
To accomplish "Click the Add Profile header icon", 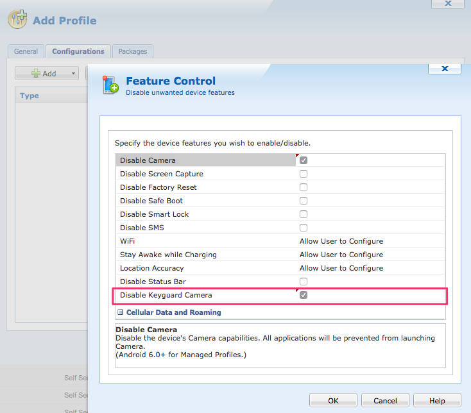I will tap(17, 19).
